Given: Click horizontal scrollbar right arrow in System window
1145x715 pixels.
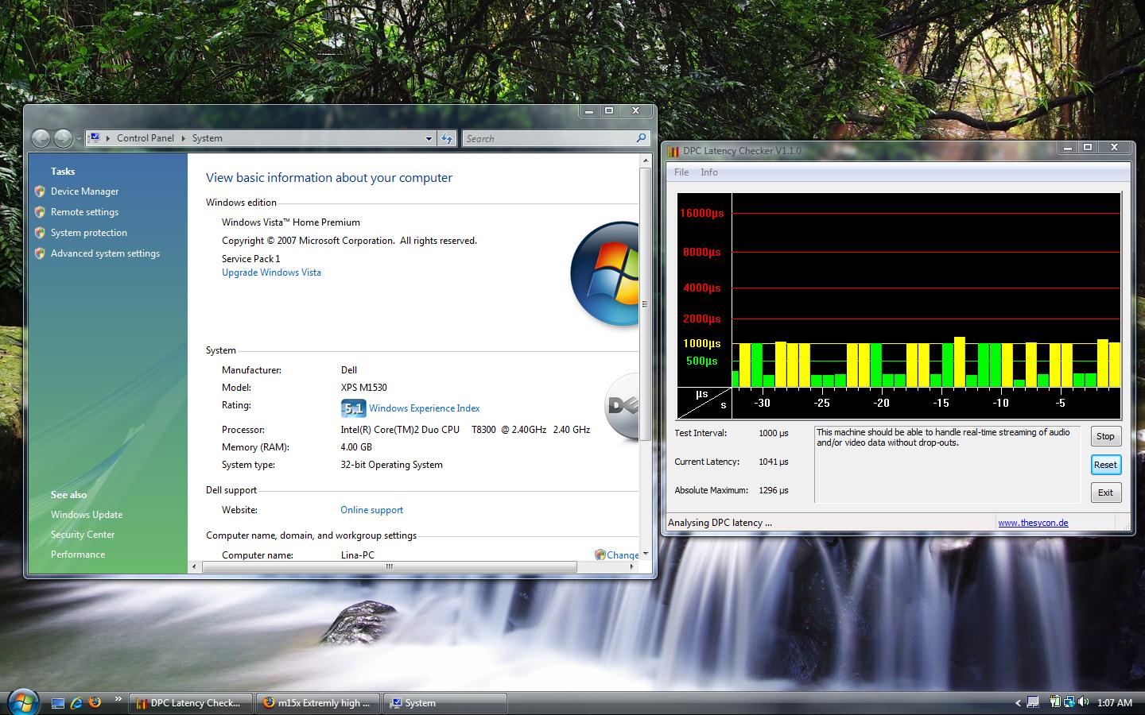Looking at the screenshot, I should tap(631, 566).
